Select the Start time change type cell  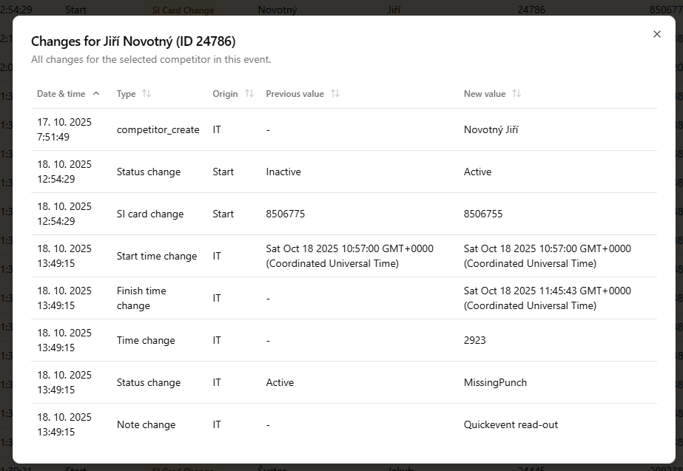pyautogui.click(x=156, y=256)
